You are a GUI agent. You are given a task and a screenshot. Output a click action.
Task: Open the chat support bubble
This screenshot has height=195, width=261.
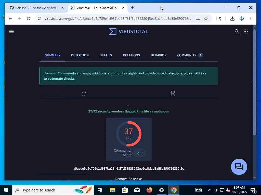pos(239,167)
